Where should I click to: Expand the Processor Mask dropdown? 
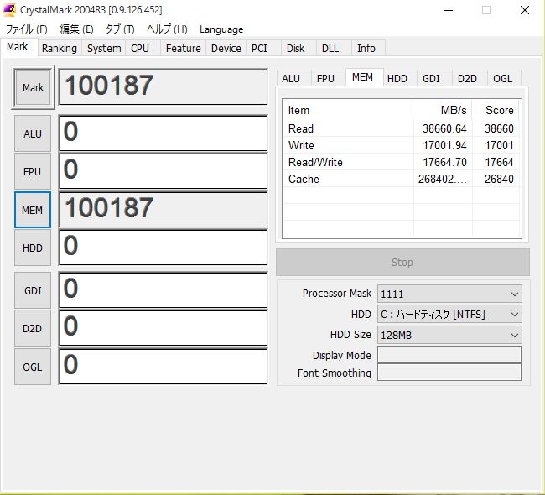coord(449,294)
